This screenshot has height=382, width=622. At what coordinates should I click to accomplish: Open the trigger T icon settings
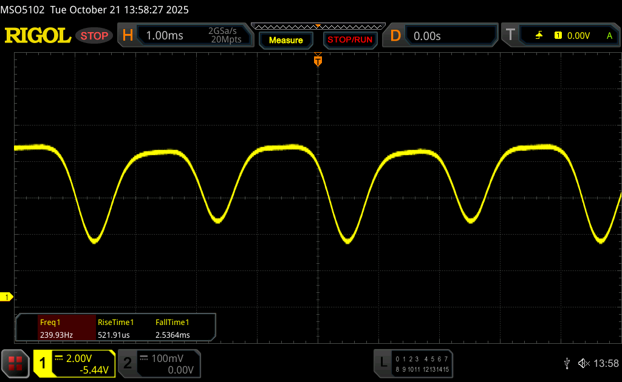click(510, 36)
